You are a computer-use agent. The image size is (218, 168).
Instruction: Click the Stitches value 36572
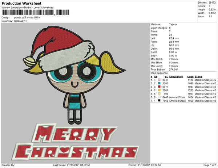tap(212, 3)
